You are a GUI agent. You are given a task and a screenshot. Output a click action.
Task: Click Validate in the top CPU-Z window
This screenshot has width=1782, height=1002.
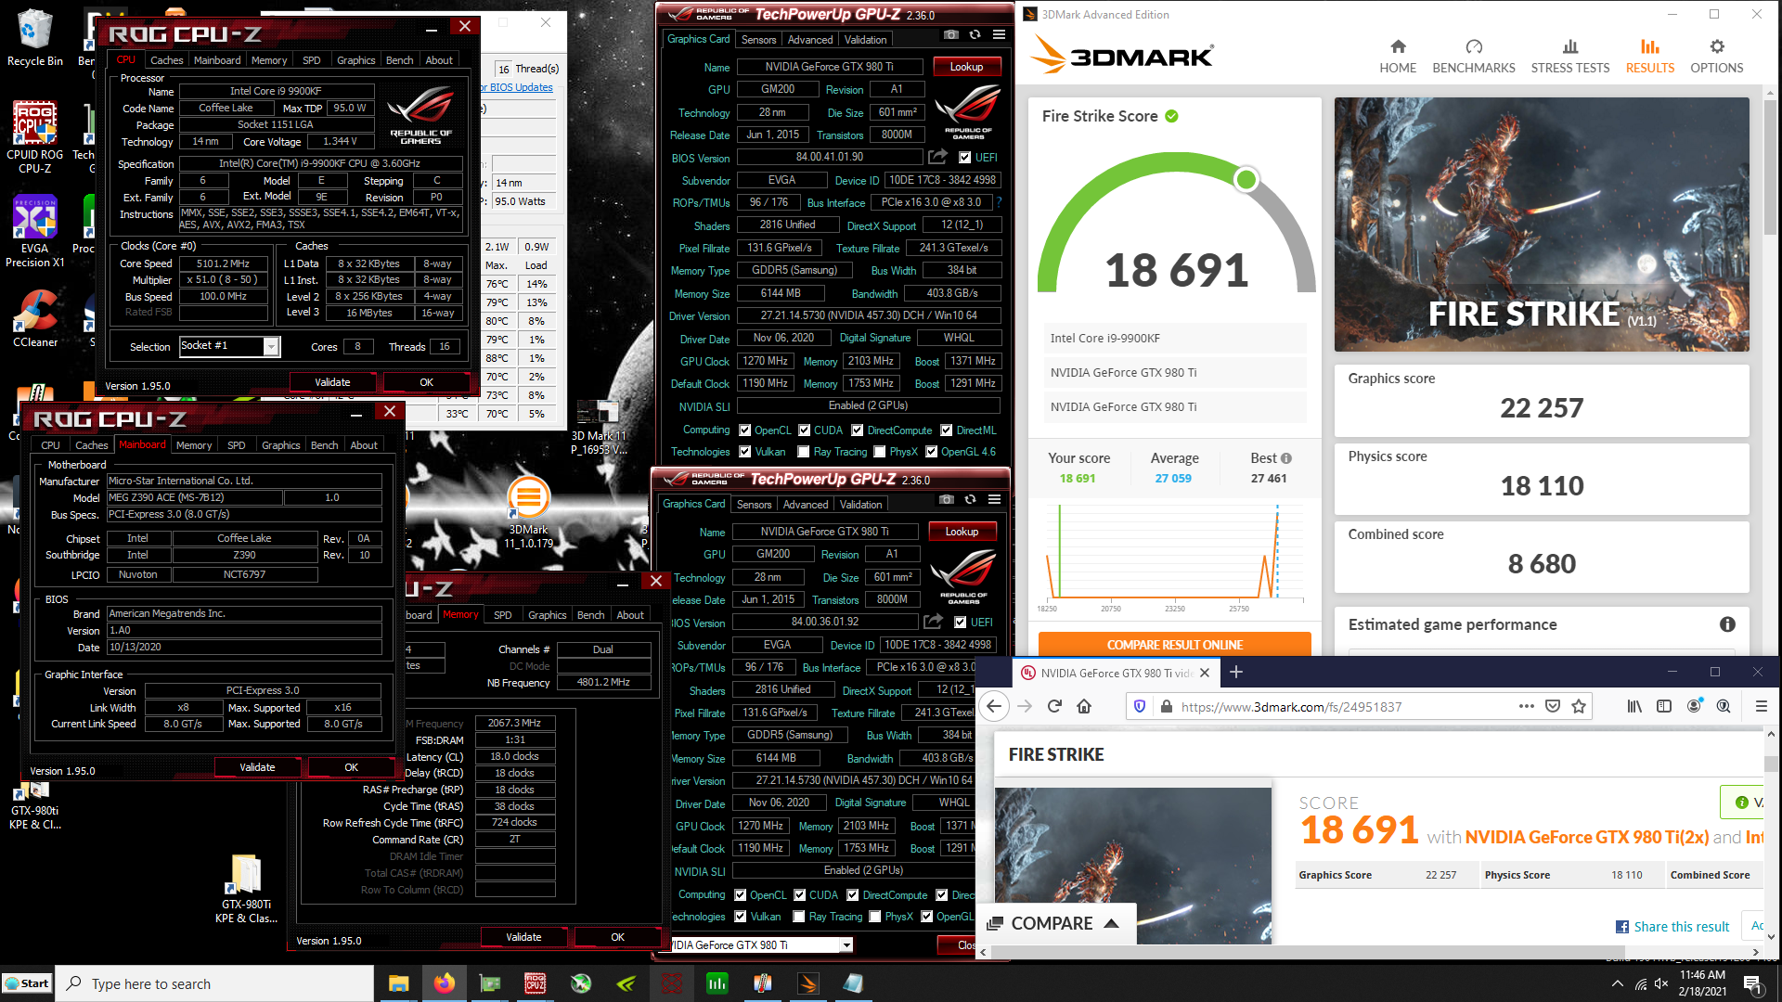point(332,382)
